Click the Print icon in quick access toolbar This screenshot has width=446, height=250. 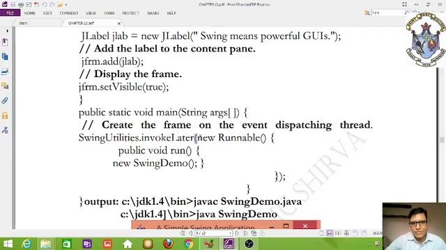(x=21, y=5)
